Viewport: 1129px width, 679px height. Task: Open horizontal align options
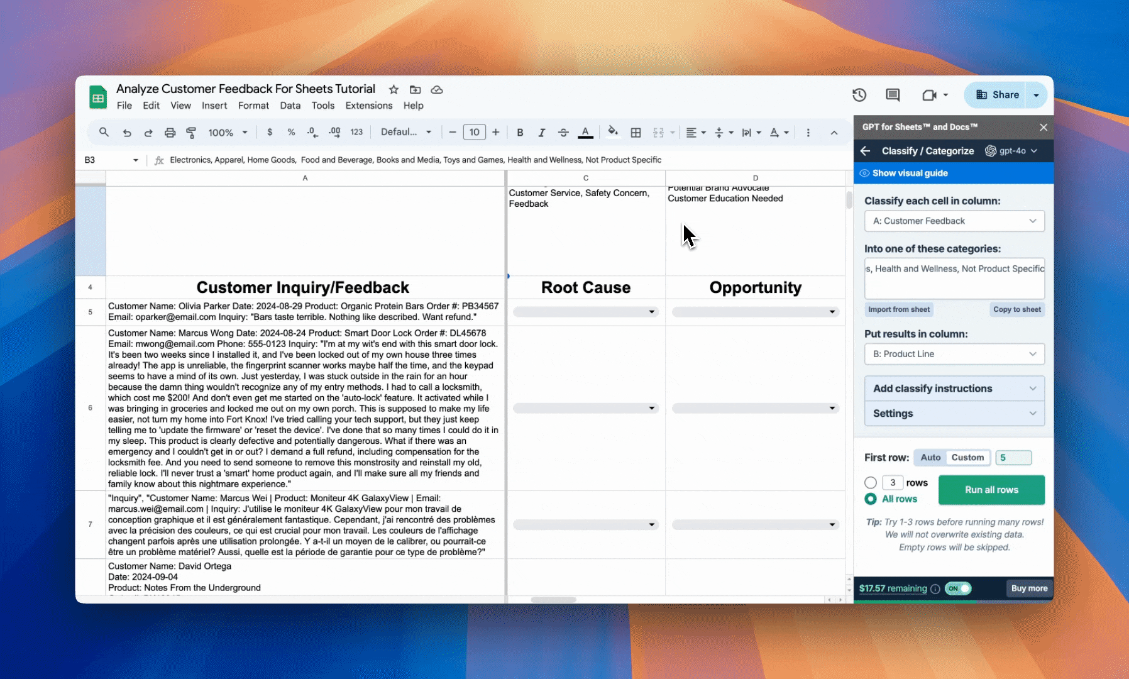point(695,132)
